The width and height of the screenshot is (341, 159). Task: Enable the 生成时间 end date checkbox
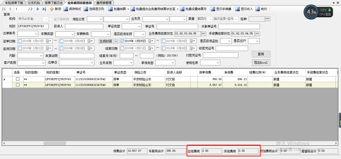pyautogui.click(x=164, y=41)
